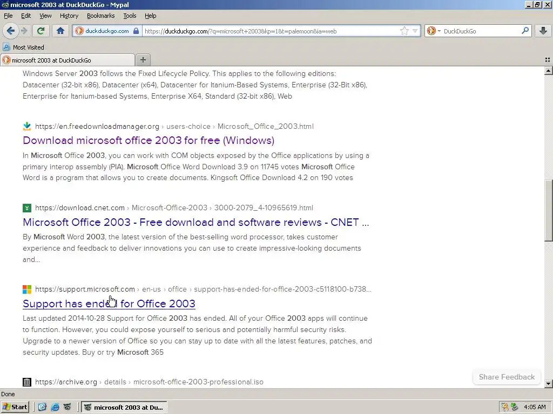Click the magnifier search icon in search box
Image resolution: width=553 pixels, height=414 pixels.
click(x=525, y=31)
